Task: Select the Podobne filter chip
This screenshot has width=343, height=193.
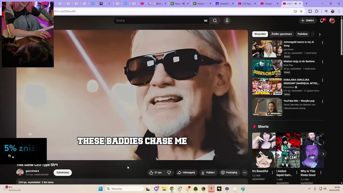Action: coord(302,34)
